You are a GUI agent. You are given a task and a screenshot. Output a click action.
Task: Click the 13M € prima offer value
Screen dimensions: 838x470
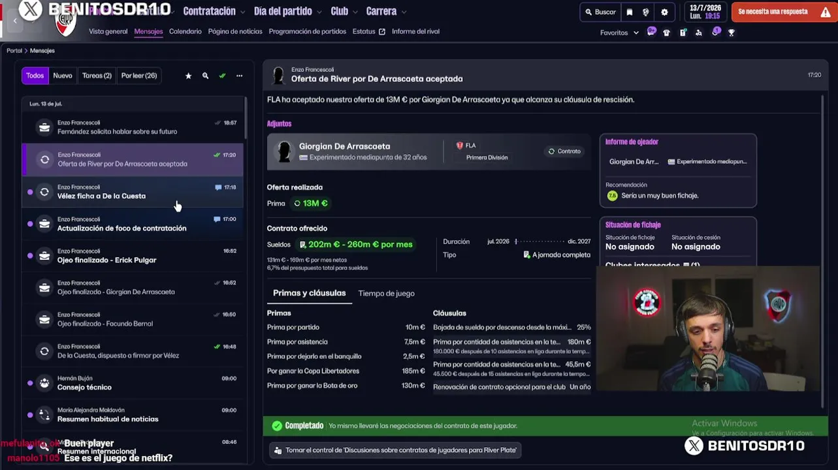click(x=311, y=203)
